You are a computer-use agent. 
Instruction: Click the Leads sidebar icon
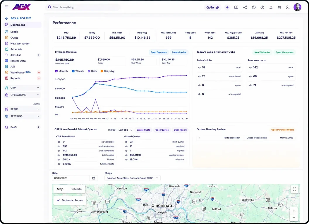(x=7, y=32)
